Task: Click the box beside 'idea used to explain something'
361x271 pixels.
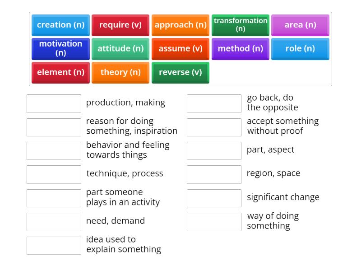Action: click(x=54, y=245)
